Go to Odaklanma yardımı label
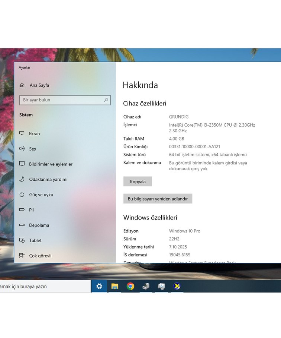Image resolution: width=281 pixels, height=338 pixels. click(48, 180)
